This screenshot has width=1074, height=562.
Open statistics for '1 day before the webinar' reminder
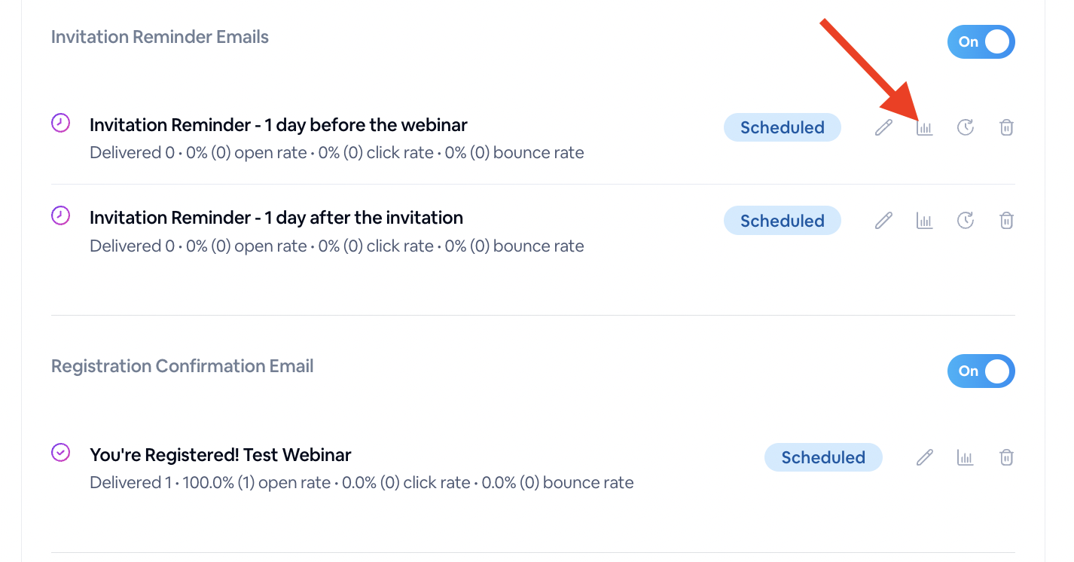(924, 128)
